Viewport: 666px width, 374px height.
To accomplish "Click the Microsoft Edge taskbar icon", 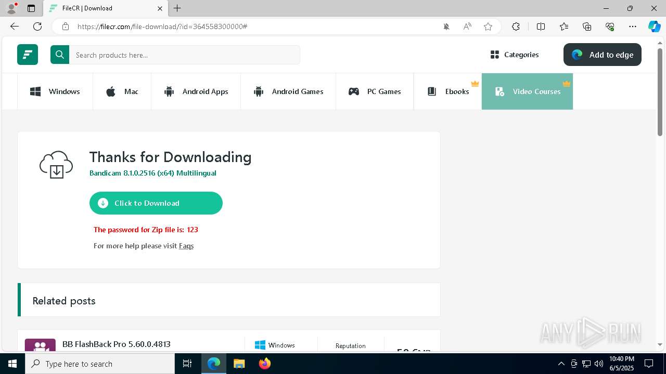I will pos(214,364).
